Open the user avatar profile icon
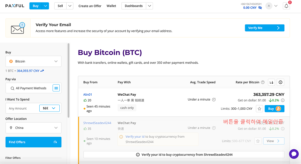This screenshot has height=164, width=301. point(269,6)
